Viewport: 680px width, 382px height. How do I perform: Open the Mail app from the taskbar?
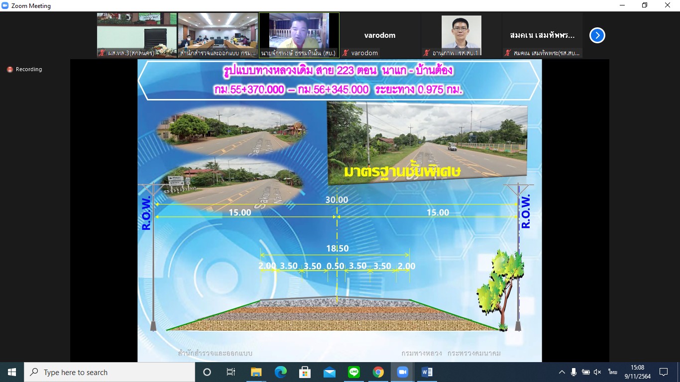click(x=329, y=372)
